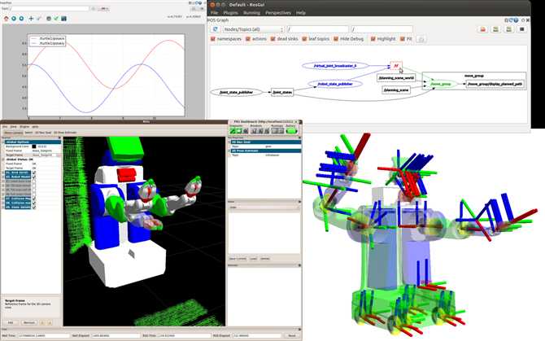Click the black square icon in ROS Graph toolbar
The width and height of the screenshot is (545, 341).
click(521, 29)
